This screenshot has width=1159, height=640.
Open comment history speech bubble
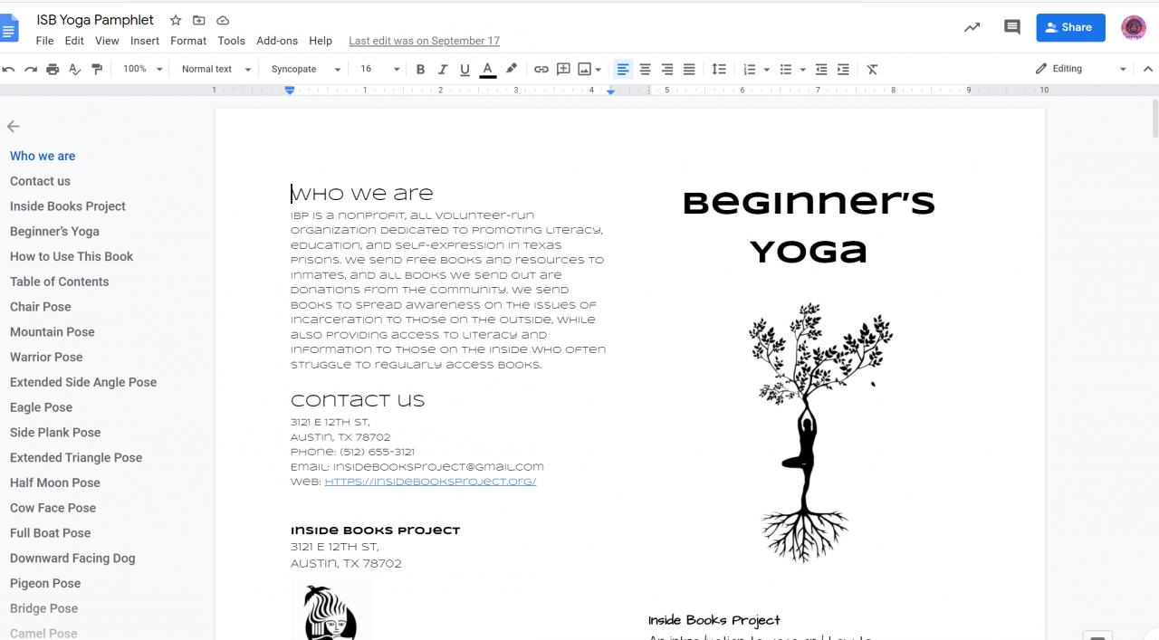(x=1012, y=27)
